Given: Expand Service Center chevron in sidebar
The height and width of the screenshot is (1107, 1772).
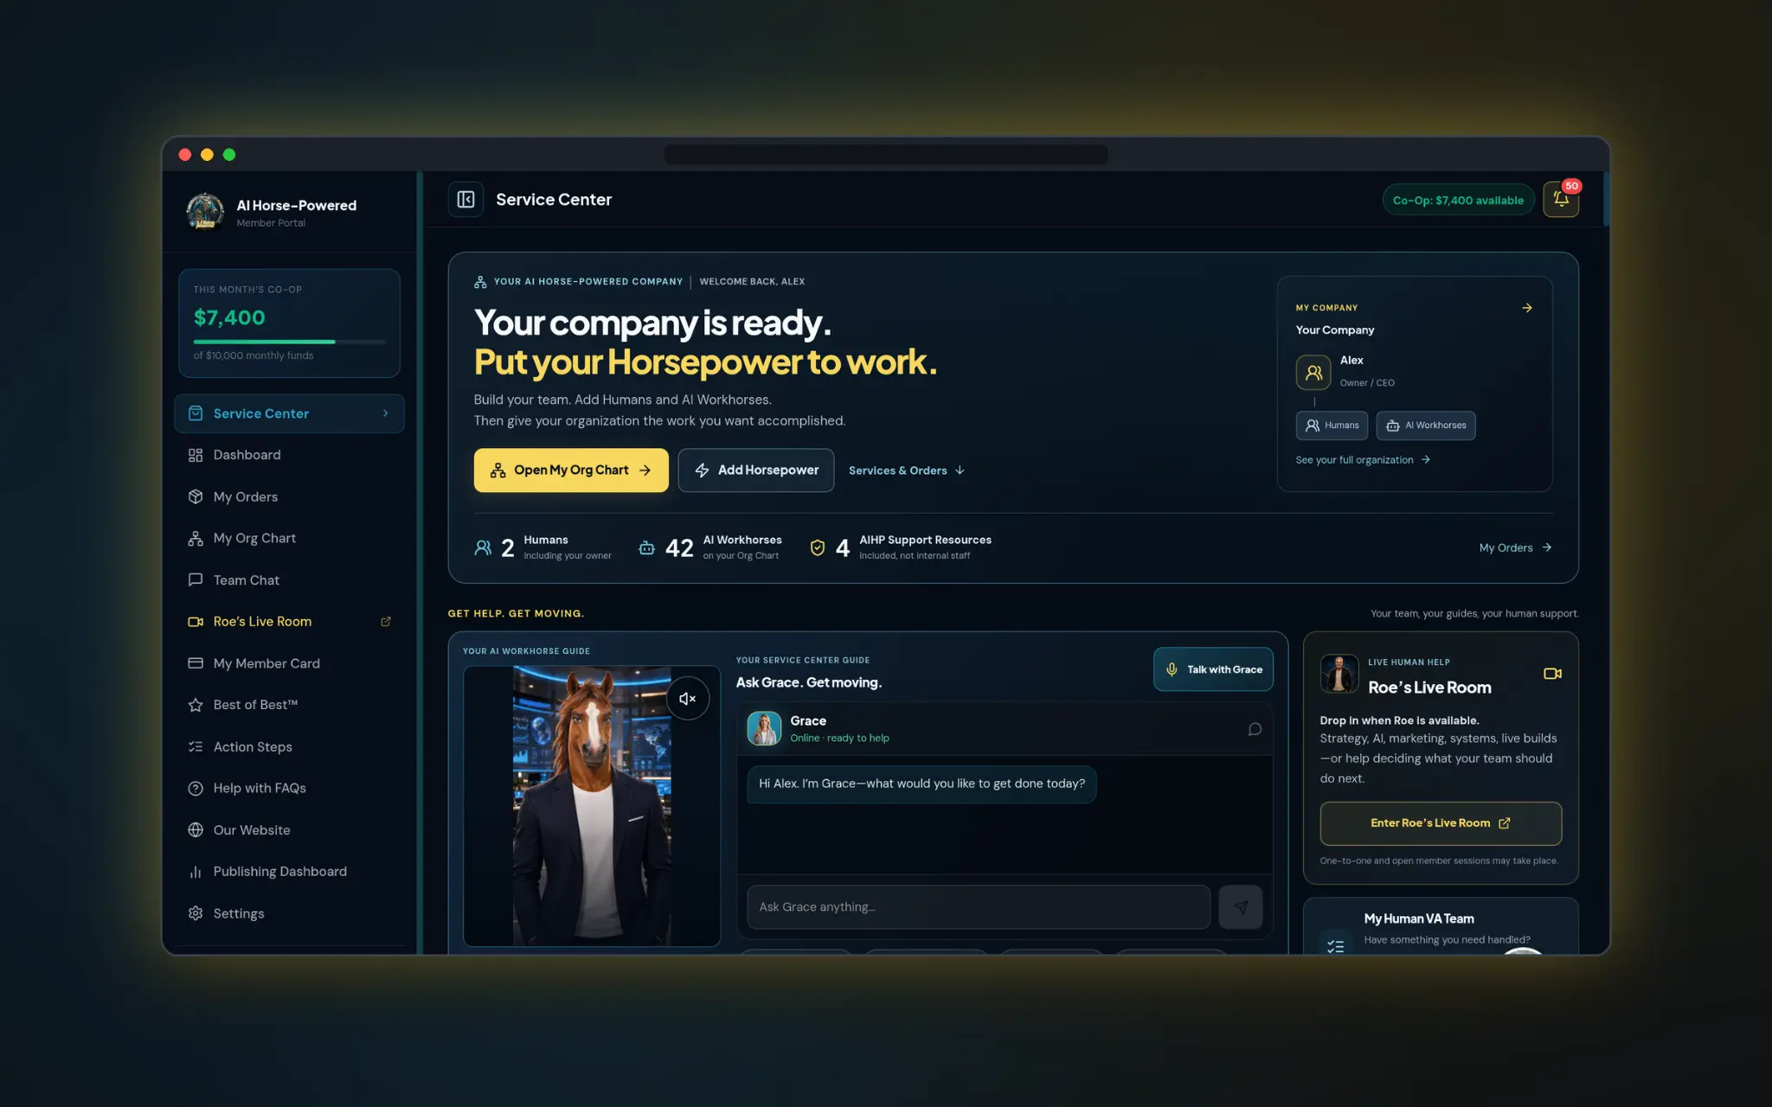Looking at the screenshot, I should coord(386,413).
